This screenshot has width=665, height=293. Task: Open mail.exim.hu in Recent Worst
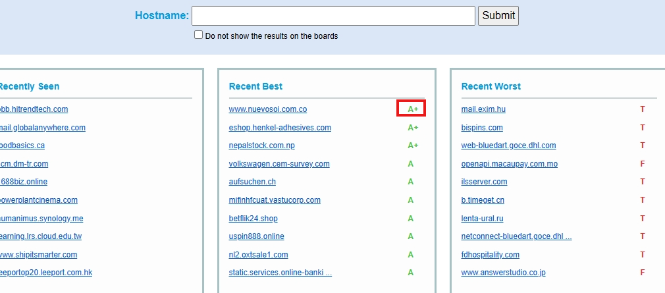(x=483, y=109)
